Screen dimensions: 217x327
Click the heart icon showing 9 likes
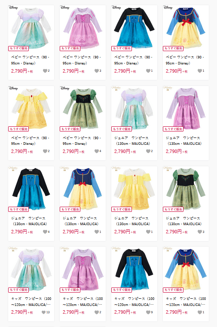pos(148,312)
